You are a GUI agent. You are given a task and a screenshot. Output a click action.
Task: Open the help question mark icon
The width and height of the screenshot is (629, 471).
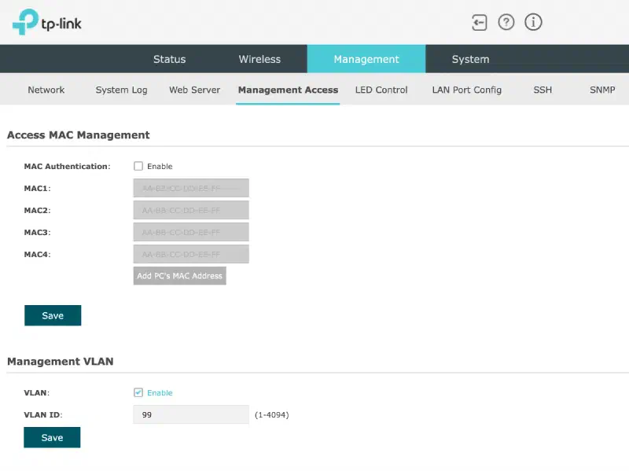tap(506, 22)
